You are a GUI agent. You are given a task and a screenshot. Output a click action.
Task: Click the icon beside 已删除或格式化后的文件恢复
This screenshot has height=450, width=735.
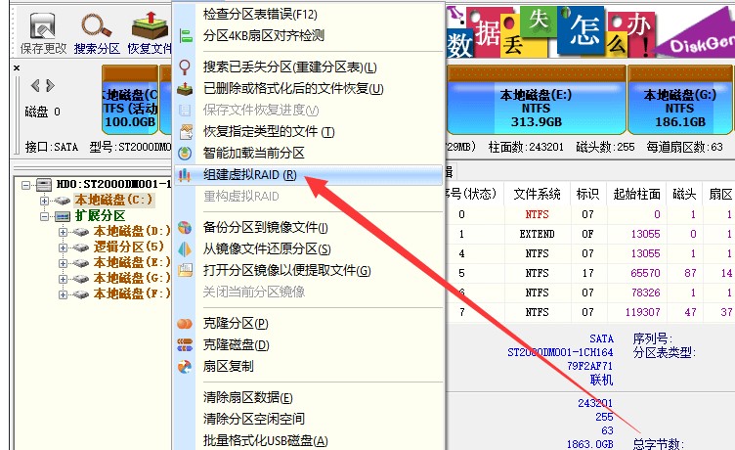[185, 88]
